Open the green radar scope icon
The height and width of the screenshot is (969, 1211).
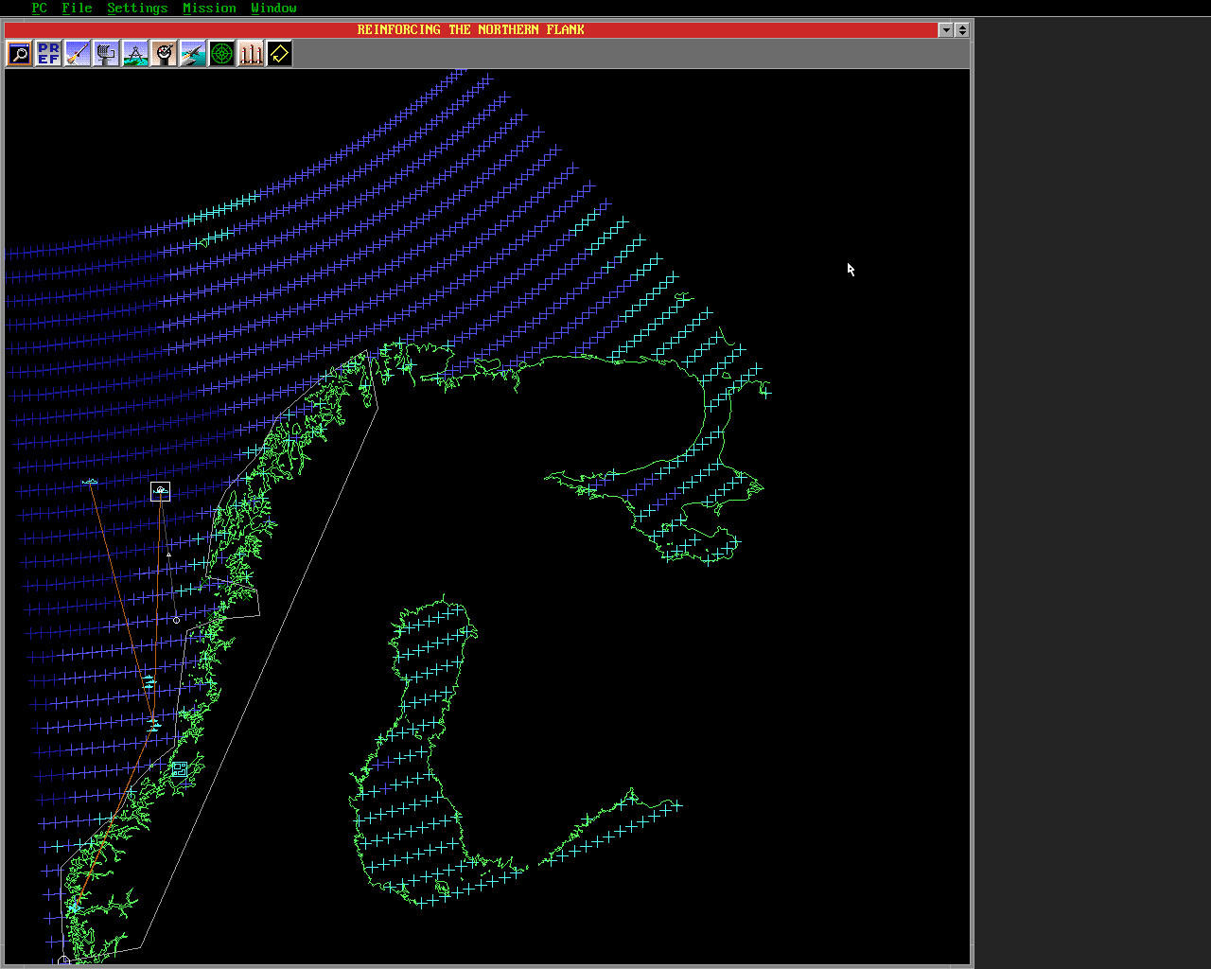(x=222, y=54)
